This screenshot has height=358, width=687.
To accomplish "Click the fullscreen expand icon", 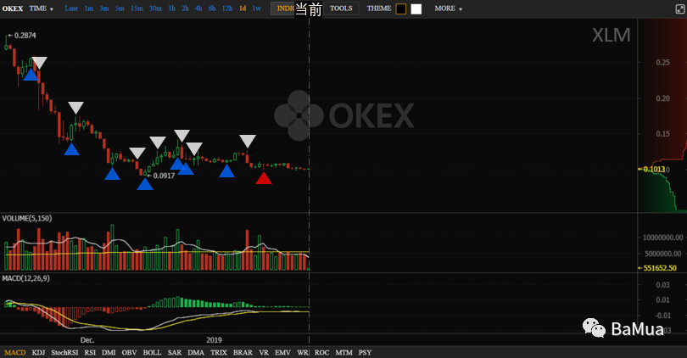I will (x=680, y=8).
